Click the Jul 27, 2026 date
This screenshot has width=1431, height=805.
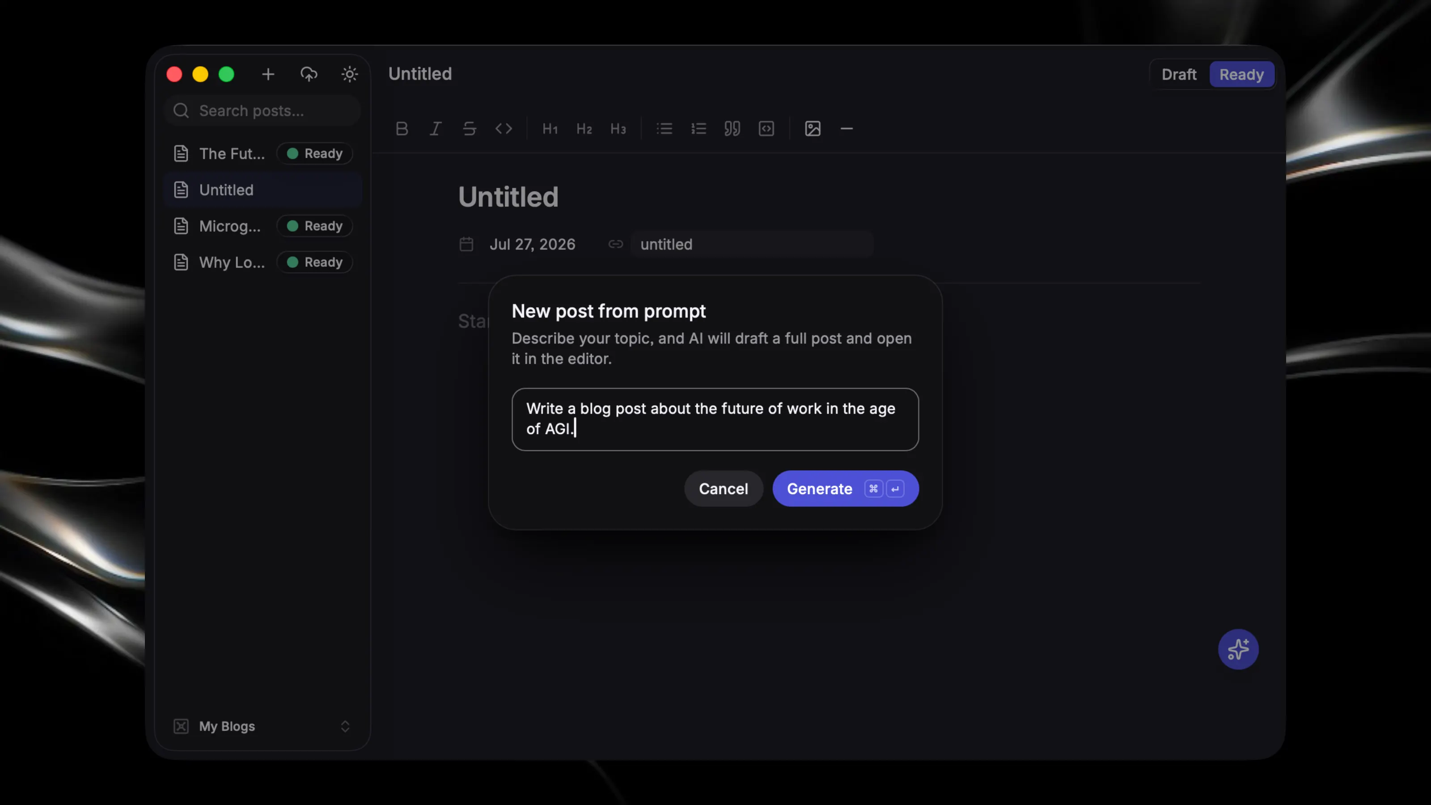532,245
